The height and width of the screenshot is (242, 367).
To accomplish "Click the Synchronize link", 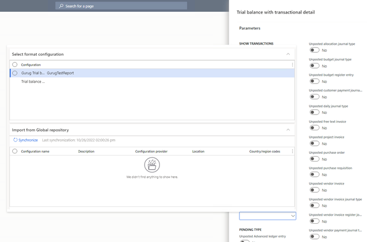I will (x=28, y=140).
